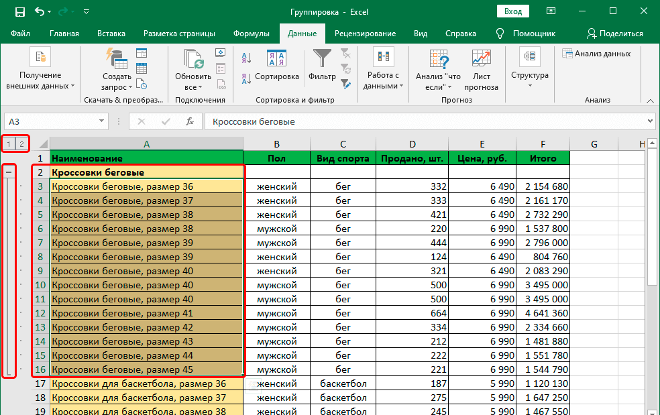Click the Insert Function fx icon
This screenshot has width=660, height=415.
190,121
